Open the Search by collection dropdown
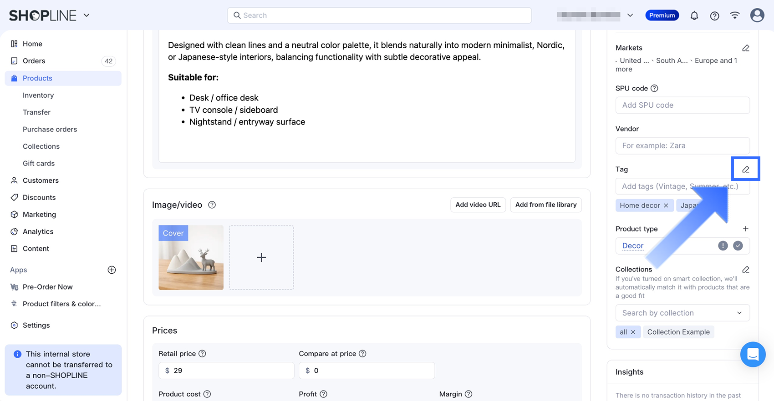This screenshot has width=774, height=401. point(682,313)
